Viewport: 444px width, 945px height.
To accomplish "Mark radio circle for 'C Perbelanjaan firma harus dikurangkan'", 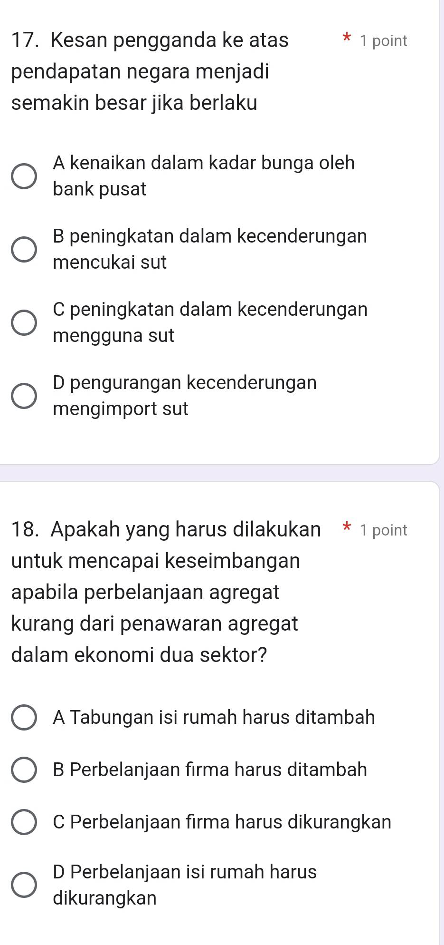I will 24,822.
